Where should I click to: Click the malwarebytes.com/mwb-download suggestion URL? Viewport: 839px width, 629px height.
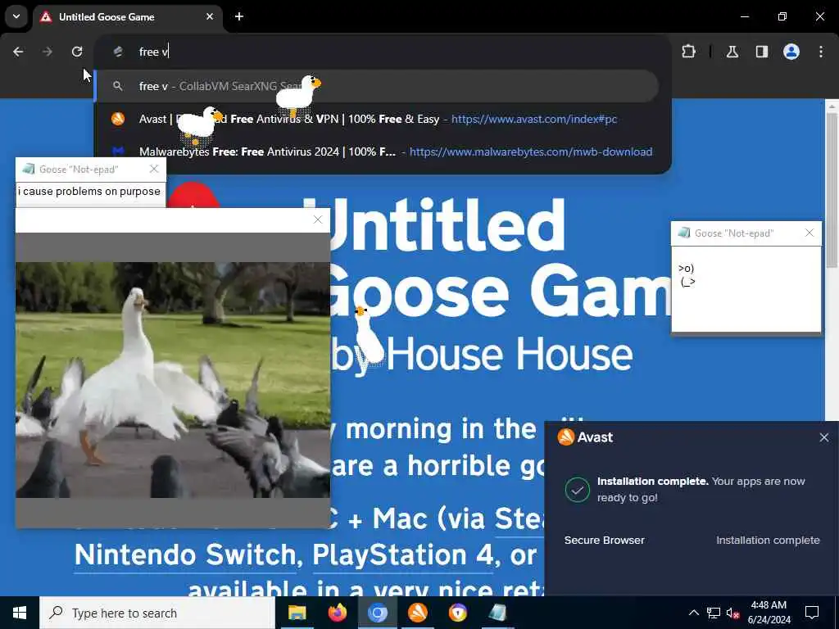tap(531, 152)
